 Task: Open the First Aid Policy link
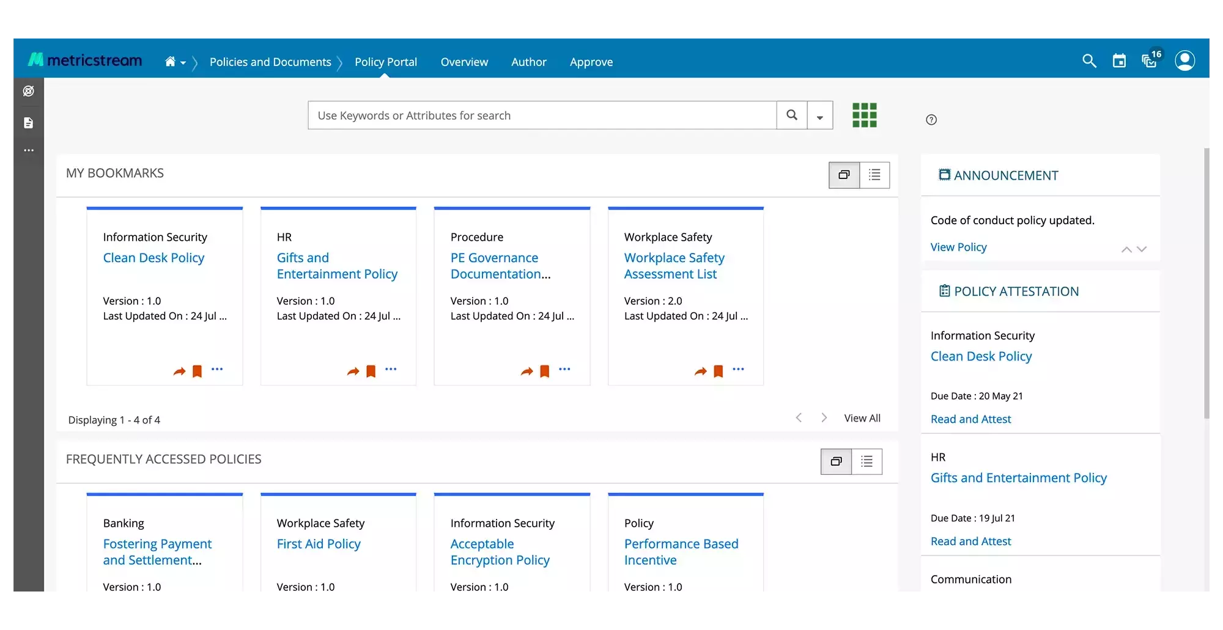319,544
